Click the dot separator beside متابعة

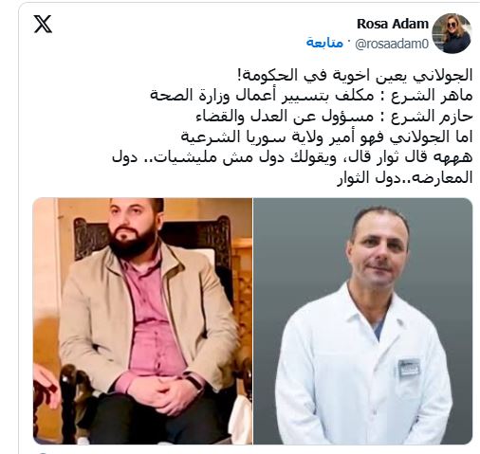(x=349, y=42)
